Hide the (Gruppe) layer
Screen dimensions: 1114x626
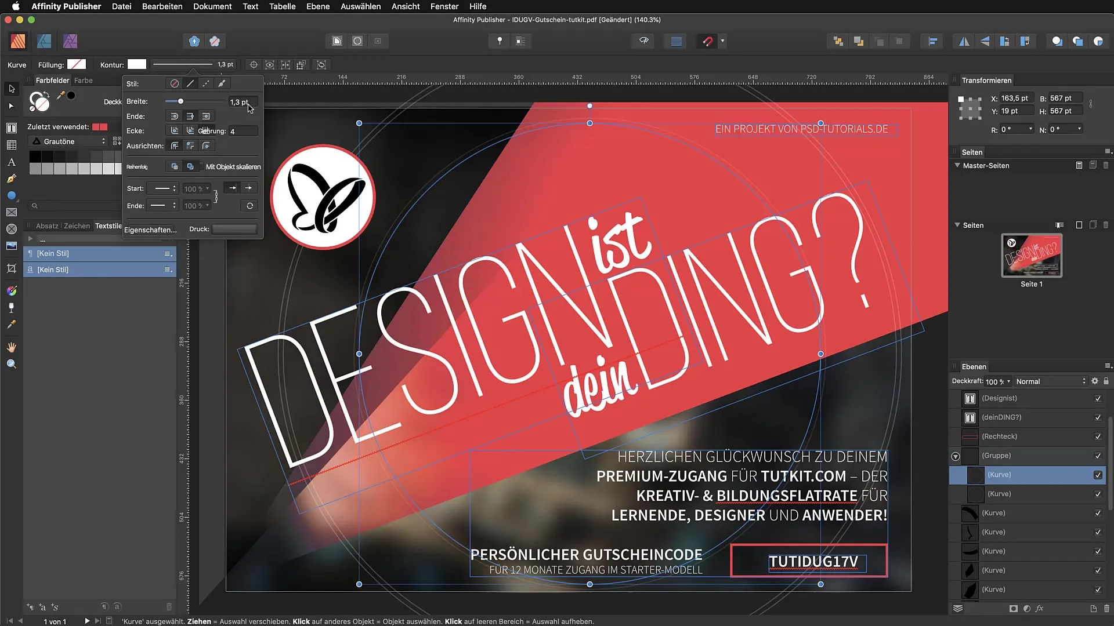(1098, 456)
